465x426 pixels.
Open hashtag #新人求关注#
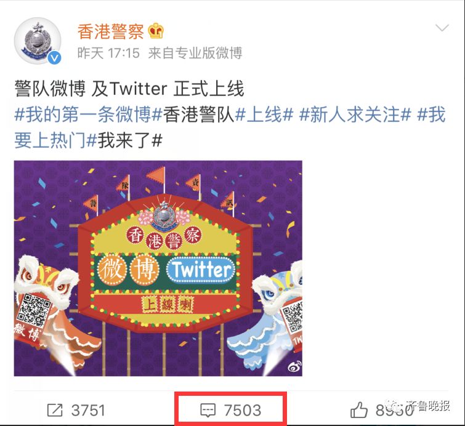355,115
